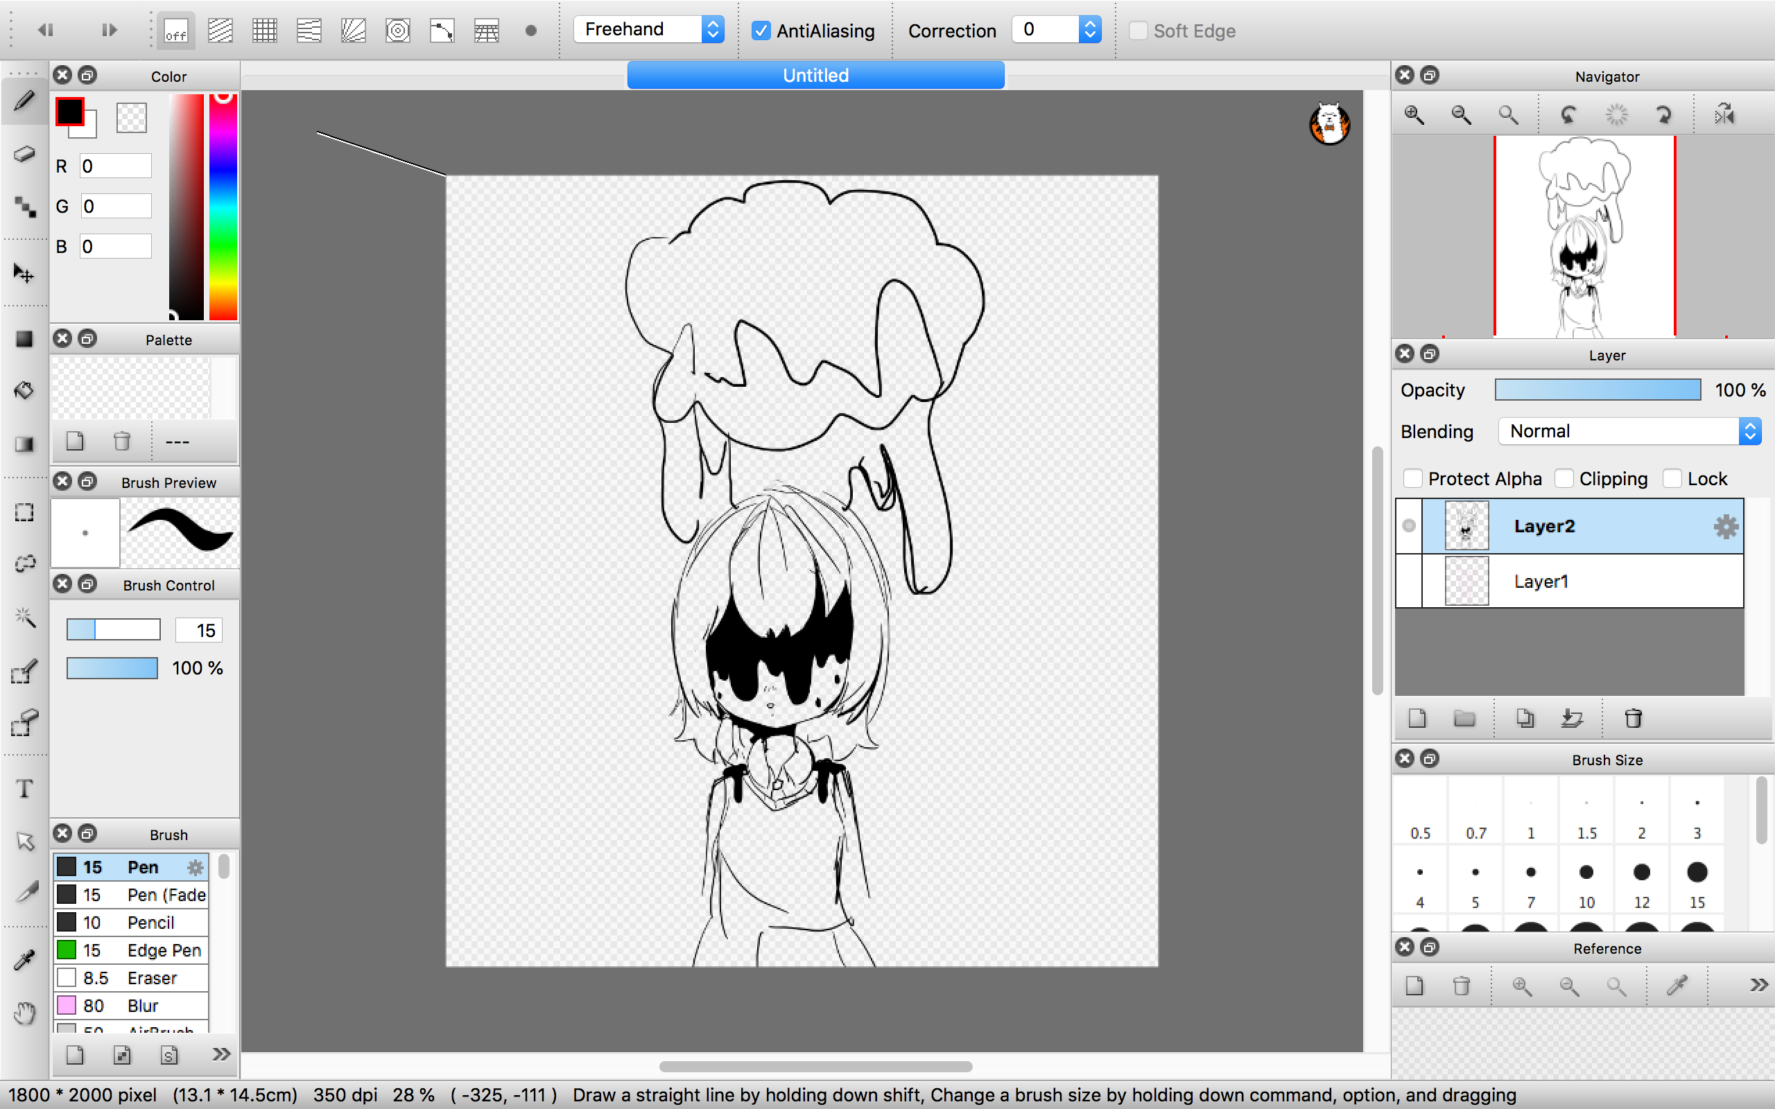
Task: Switch to the Untitled document tab
Action: click(815, 75)
